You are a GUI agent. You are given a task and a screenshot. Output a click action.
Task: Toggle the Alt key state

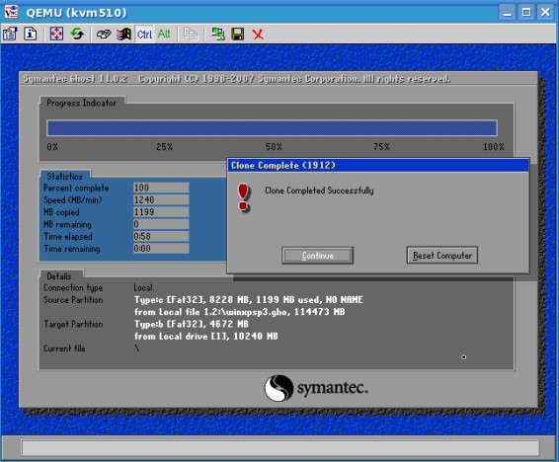coord(164,35)
